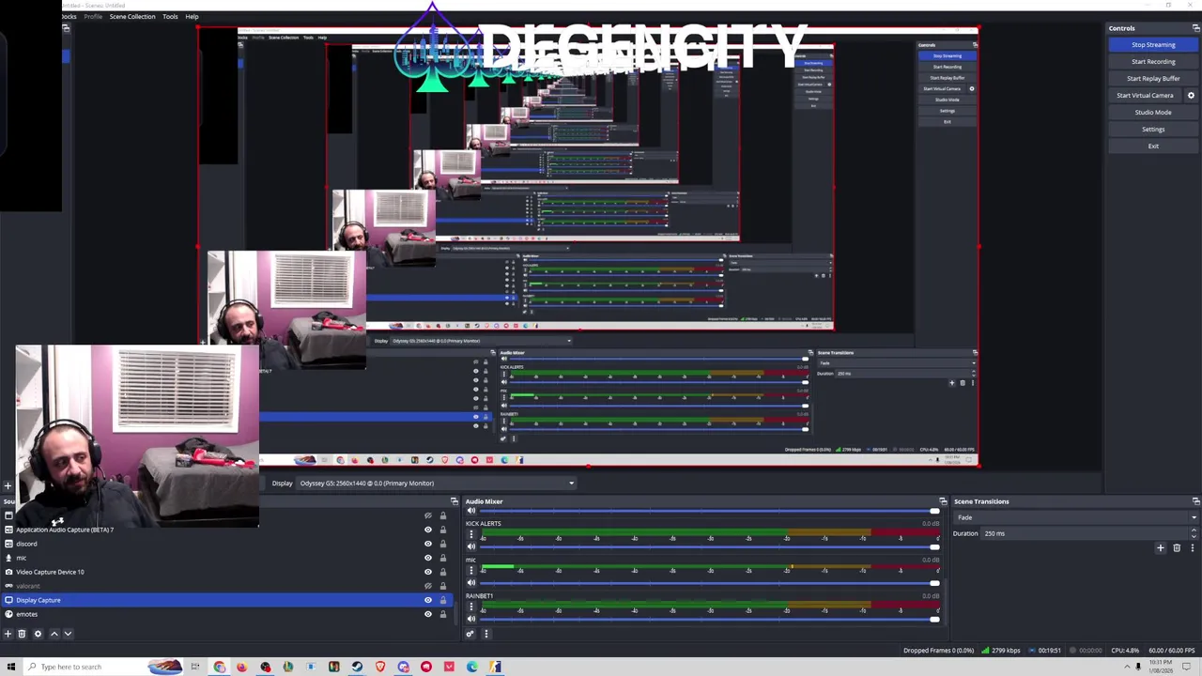Hide the Display Capture source
1202x676 pixels.
coord(428,600)
